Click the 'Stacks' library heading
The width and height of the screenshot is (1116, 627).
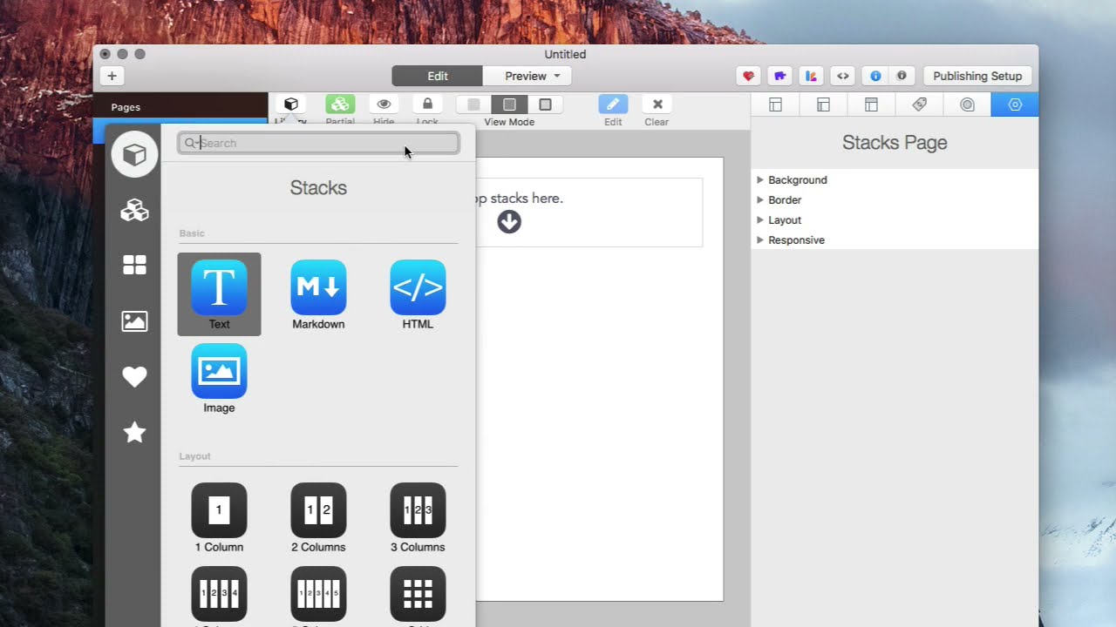(318, 188)
